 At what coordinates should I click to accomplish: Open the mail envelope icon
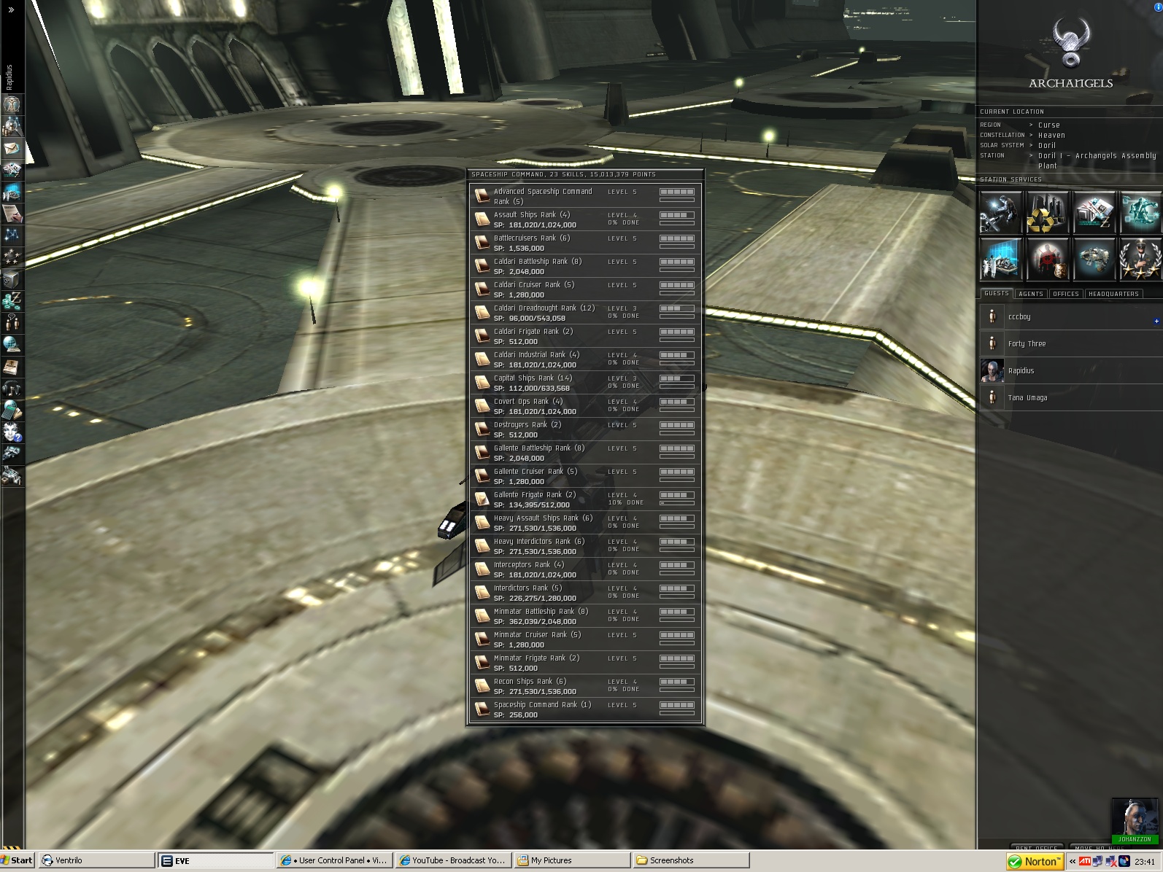(x=12, y=149)
